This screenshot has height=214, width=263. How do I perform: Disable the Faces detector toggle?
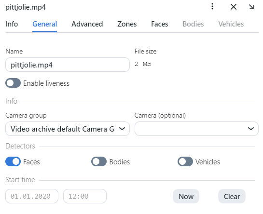(x=13, y=161)
